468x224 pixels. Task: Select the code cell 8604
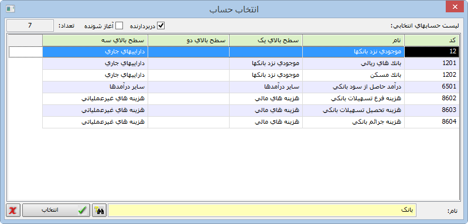(432, 122)
